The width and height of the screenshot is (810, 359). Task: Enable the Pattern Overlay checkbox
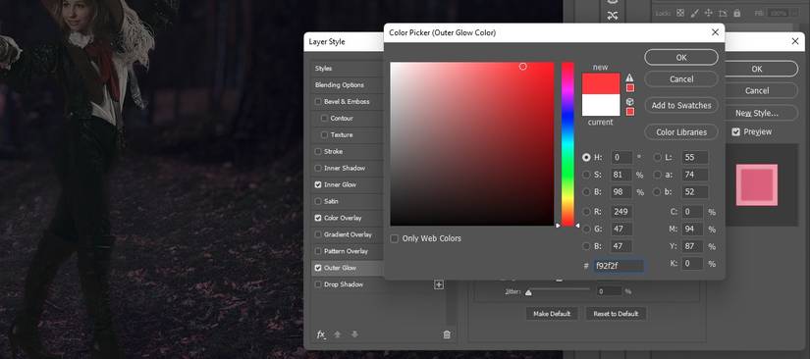(x=318, y=251)
